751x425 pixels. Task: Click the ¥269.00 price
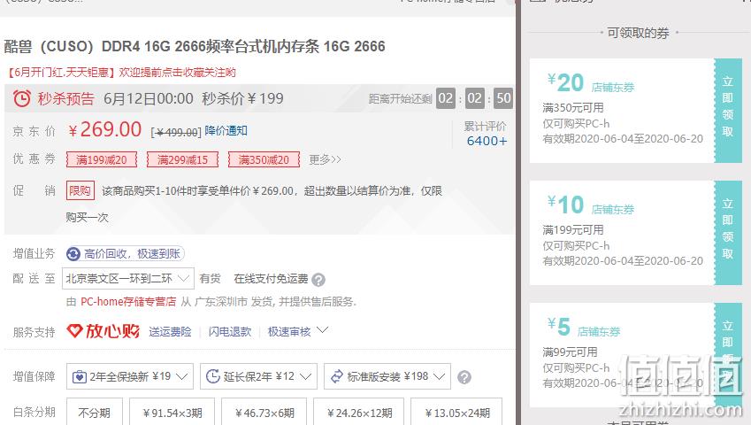tap(105, 130)
